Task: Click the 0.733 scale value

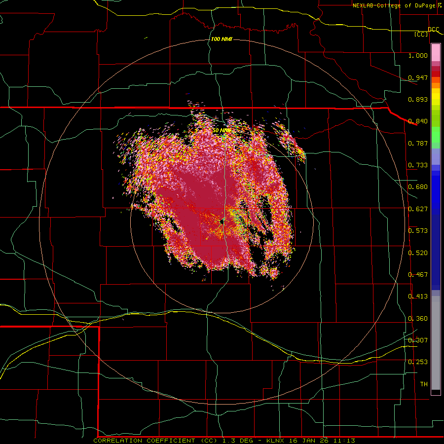Action: point(418,165)
